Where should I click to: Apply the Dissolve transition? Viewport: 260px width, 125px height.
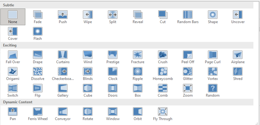38,74
